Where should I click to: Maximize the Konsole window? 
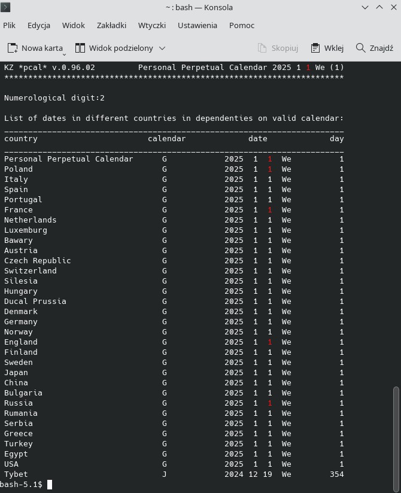click(x=379, y=7)
